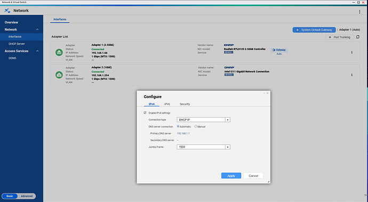This screenshot has width=368, height=202.
Task: Select Interfaces in the sidebar
Action: click(x=21, y=37)
